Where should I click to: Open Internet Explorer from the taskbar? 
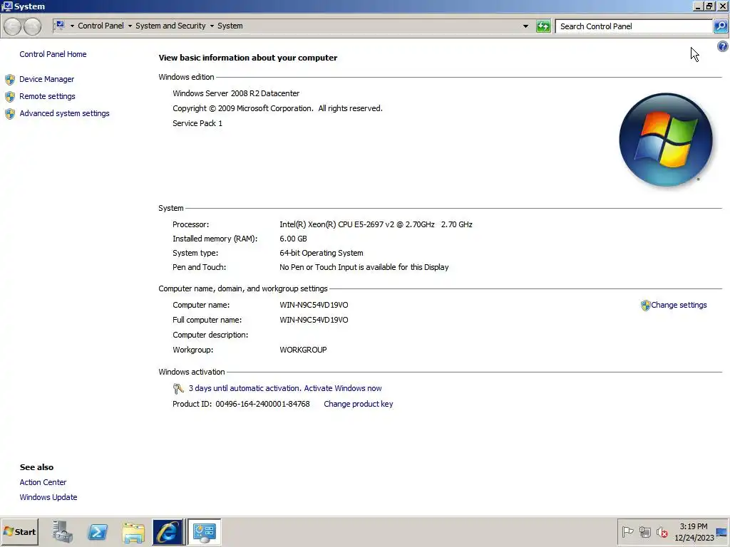[x=168, y=531]
